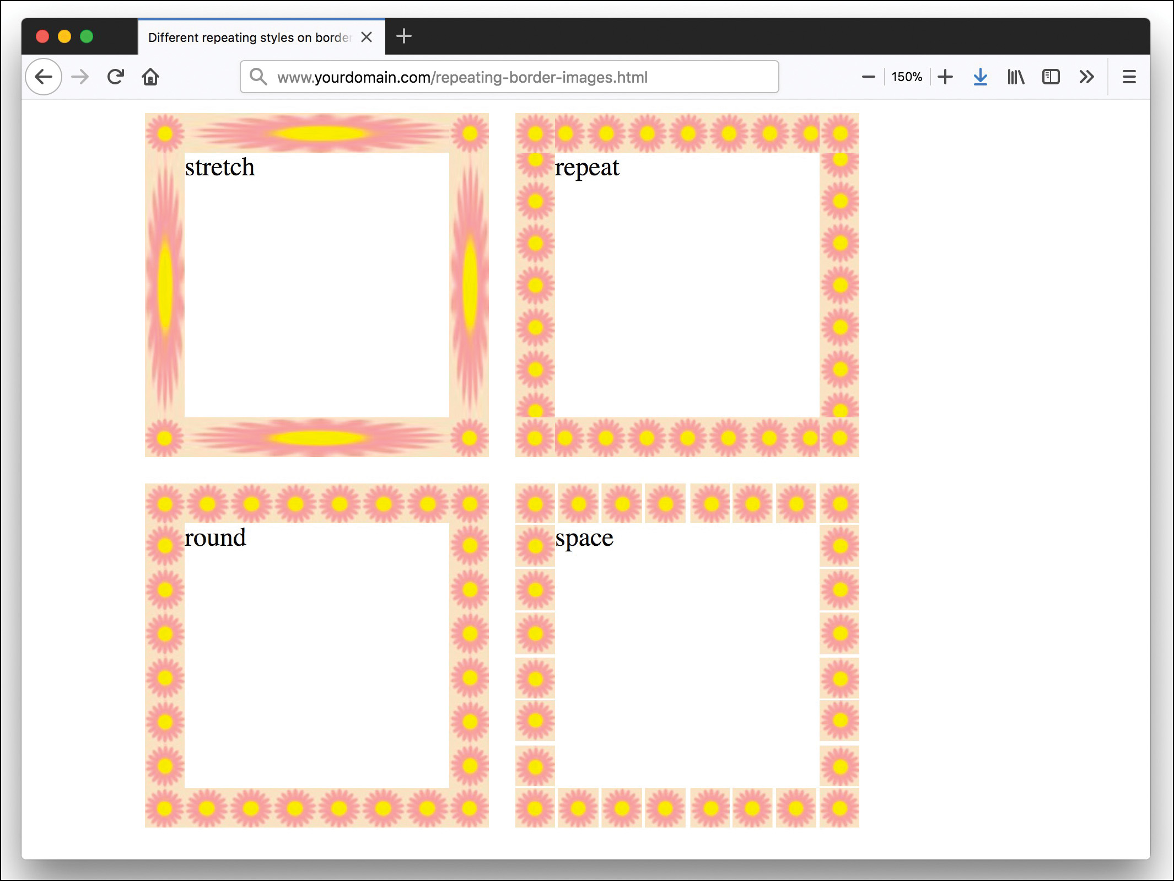Zoom in using the plus control
1174x881 pixels.
pos(945,77)
